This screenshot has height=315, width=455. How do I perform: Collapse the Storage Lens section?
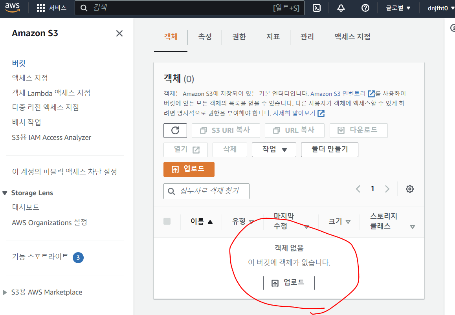5,193
